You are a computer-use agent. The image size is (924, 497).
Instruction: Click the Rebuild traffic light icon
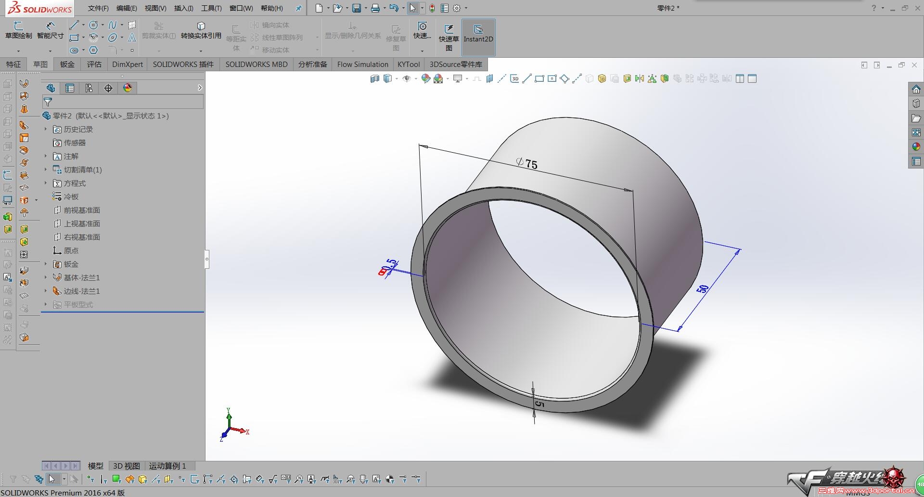[432, 8]
